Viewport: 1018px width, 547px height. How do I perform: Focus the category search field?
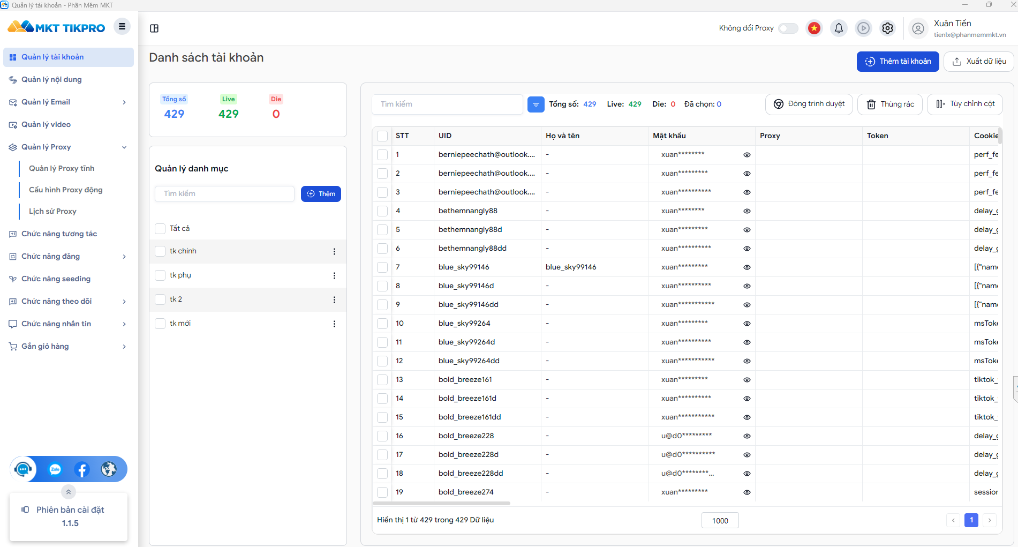(x=224, y=194)
